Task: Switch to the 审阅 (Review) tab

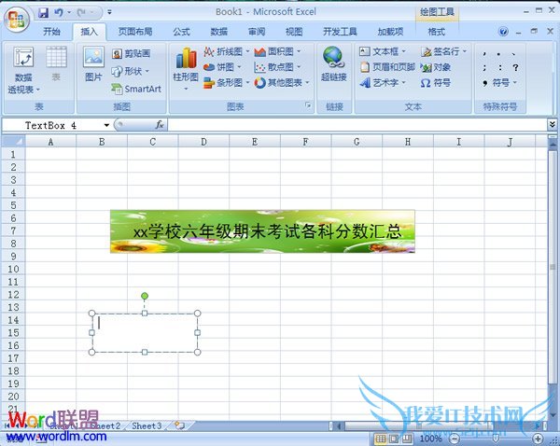Action: pos(257,32)
